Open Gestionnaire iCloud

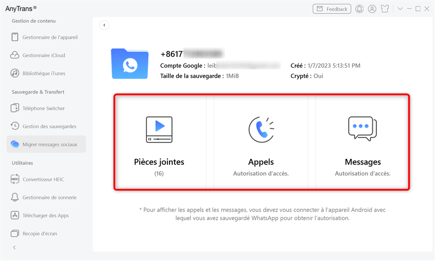point(46,55)
